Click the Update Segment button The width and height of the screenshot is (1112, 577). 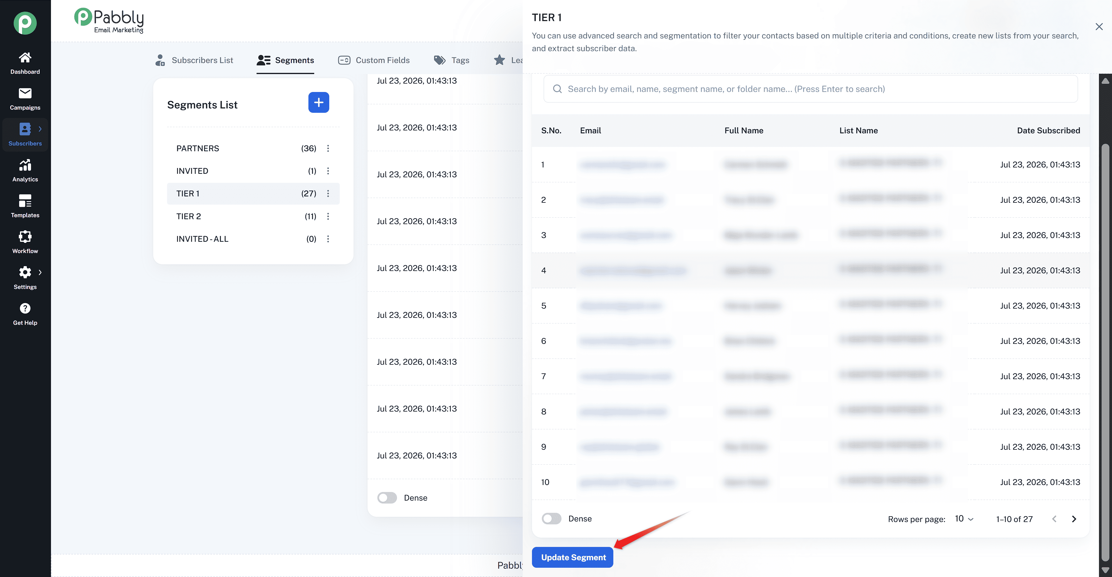coord(573,557)
